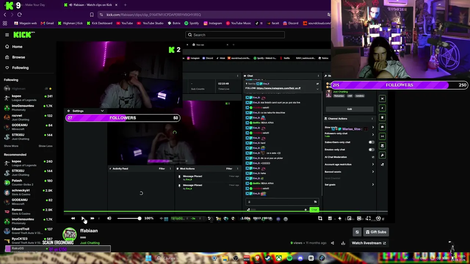Expand Followers-only chat options
This screenshot has height=264, width=470.
[x=373, y=135]
